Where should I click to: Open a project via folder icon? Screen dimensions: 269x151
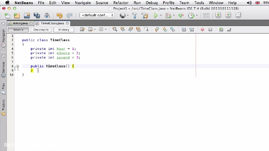(27, 16)
